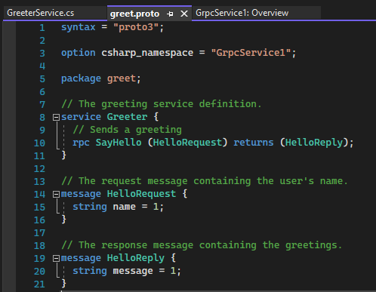Place cursor on csharp_namespace option

147,53
